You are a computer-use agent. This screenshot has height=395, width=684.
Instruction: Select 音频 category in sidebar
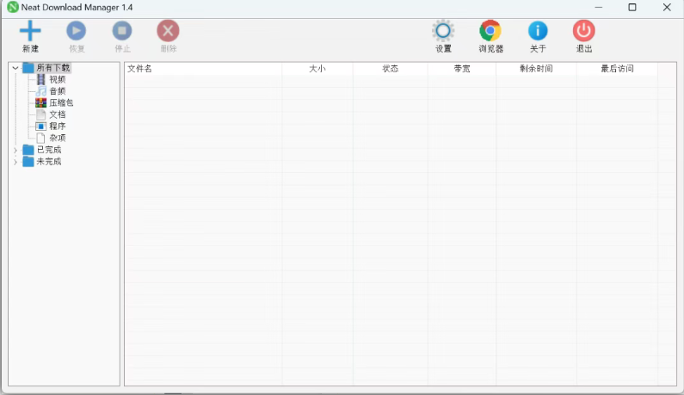point(57,91)
